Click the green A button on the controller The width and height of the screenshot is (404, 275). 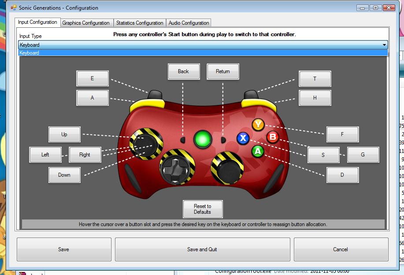[x=258, y=152]
